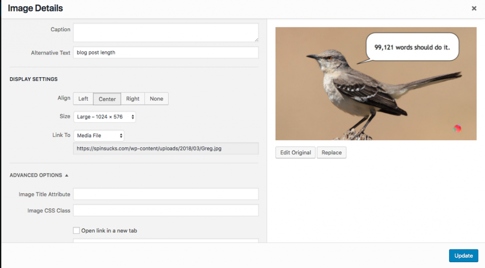
Task: Open the Link To dropdown
Action: coord(99,135)
